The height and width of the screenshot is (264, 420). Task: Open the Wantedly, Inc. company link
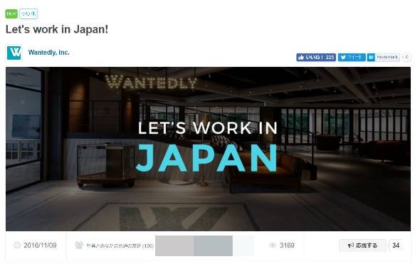point(48,53)
